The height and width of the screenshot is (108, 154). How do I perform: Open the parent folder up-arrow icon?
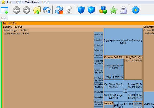[37, 10]
